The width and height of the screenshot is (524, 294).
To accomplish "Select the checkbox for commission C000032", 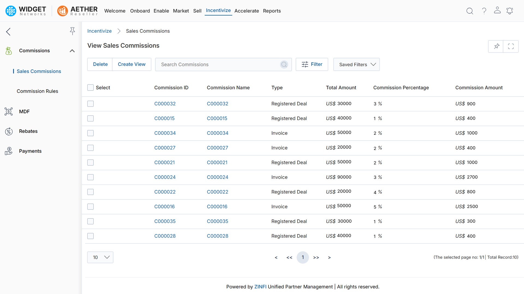I will 90,104.
